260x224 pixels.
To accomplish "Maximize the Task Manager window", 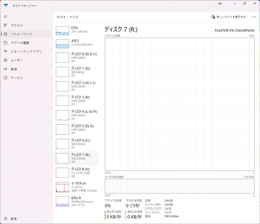I will pyautogui.click(x=244, y=3).
